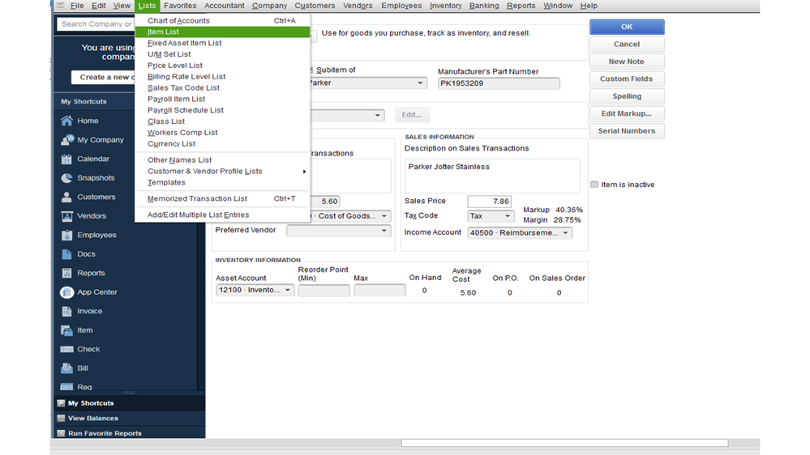Select Workers Comp List entry
810x455 pixels.
223,133
